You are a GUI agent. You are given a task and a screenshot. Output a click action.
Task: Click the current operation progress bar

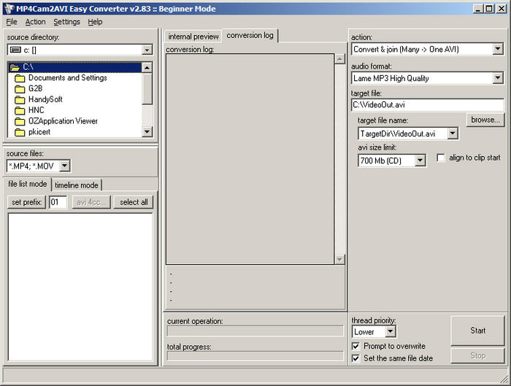coord(255,331)
